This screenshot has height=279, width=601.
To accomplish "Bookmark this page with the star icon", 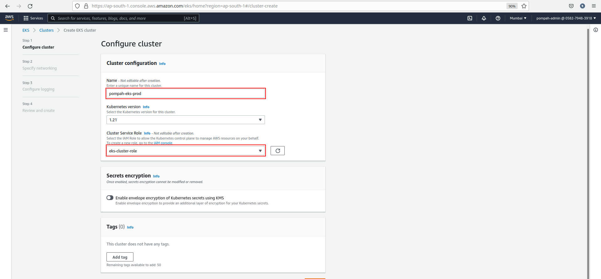I will click(x=524, y=6).
